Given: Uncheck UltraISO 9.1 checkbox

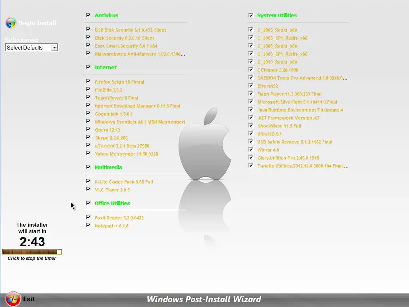Looking at the screenshot, I should [251, 134].
